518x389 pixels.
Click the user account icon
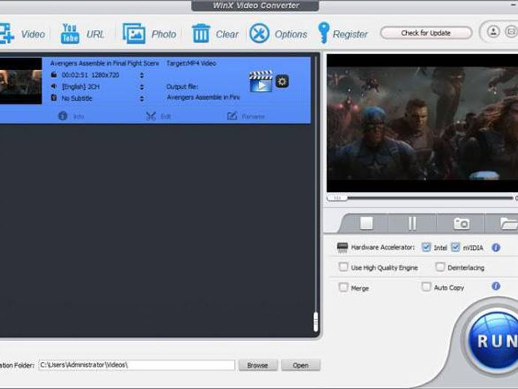tap(493, 32)
